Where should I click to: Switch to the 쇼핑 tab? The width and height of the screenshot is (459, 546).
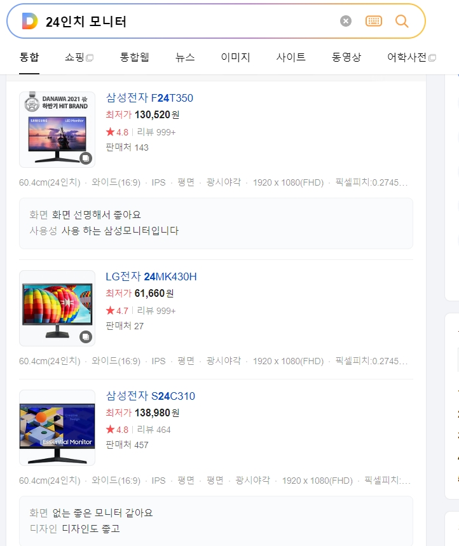click(x=79, y=57)
